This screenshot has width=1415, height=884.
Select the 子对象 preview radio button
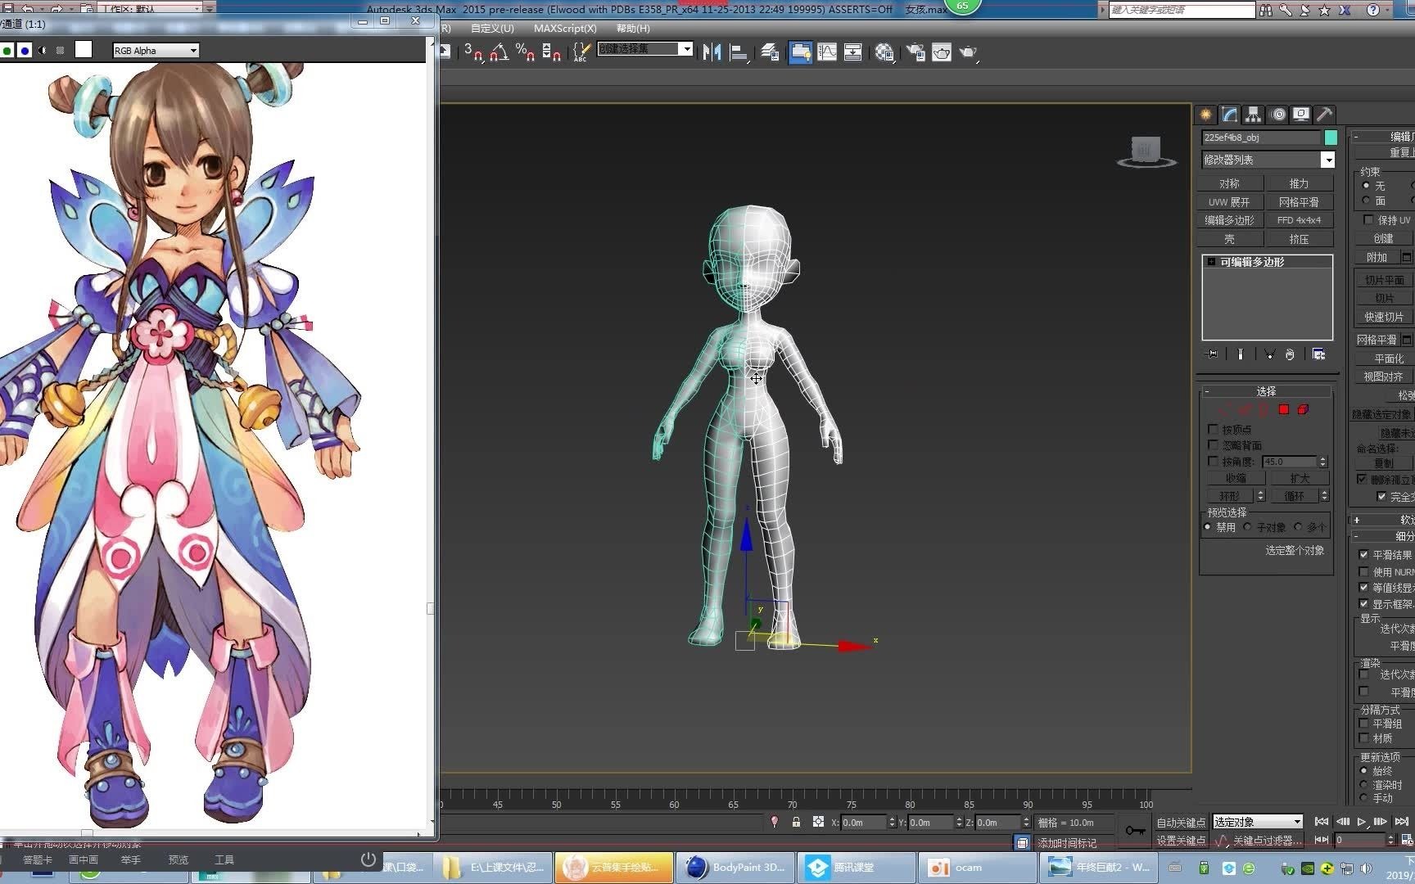pyautogui.click(x=1247, y=527)
